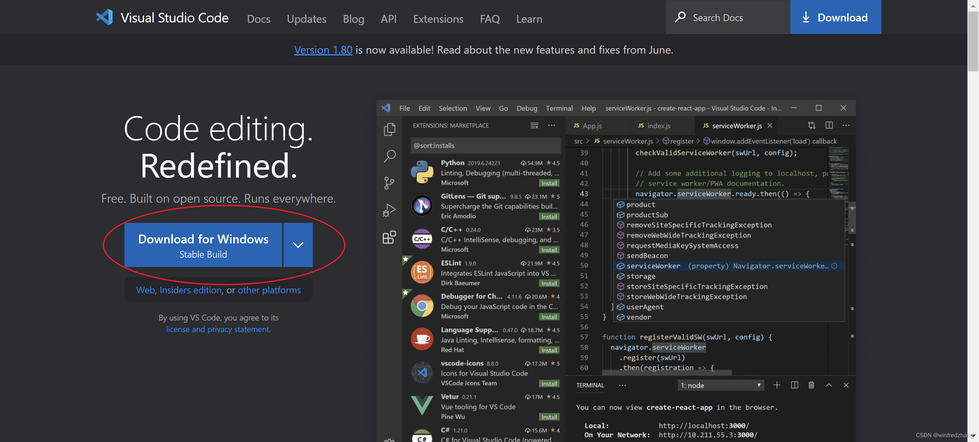Close the serviceWorker.js tab

770,126
